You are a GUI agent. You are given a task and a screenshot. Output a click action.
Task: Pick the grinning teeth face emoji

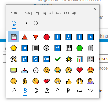[x=58, y=81]
